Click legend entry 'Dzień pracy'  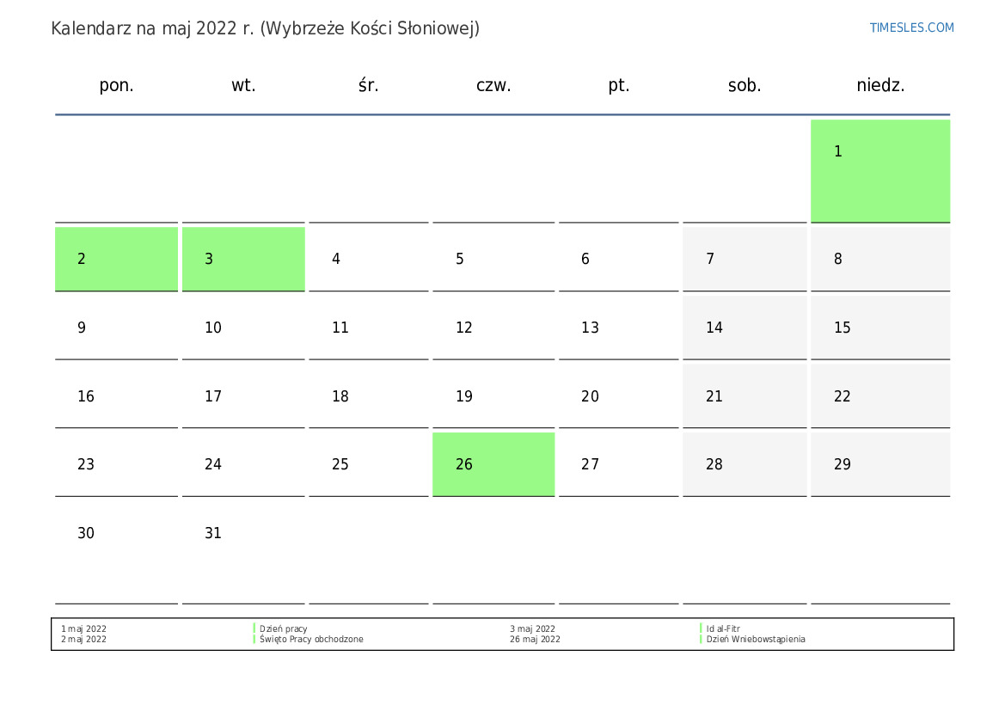[284, 629]
